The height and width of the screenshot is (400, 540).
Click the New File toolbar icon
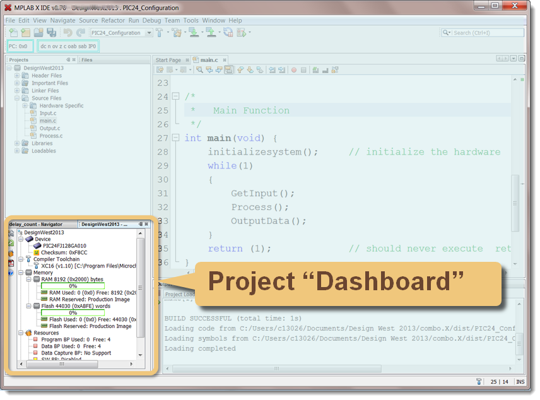coord(13,32)
